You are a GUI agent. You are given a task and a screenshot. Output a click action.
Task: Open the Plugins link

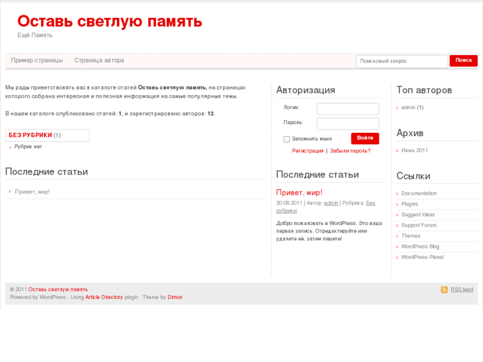[x=409, y=204]
